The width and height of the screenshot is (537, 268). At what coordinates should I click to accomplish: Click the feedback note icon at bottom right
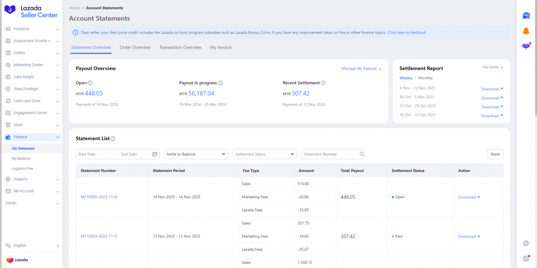[x=526, y=259]
